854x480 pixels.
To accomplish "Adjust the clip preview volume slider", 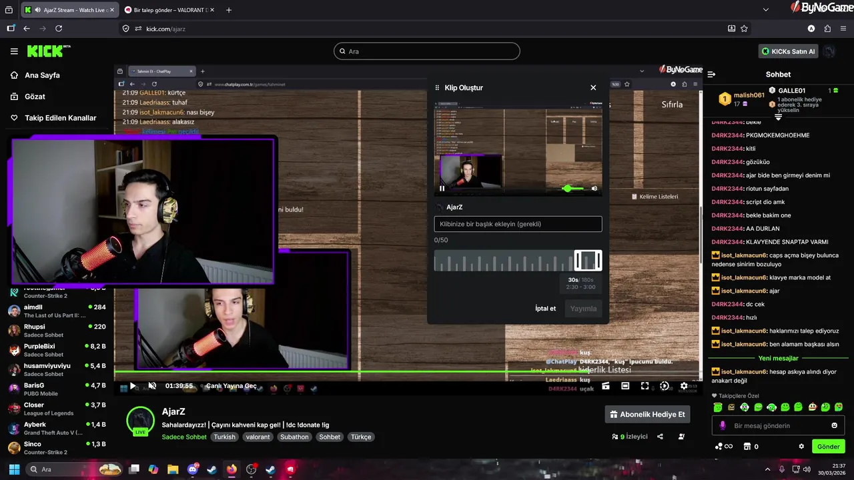I will click(573, 189).
